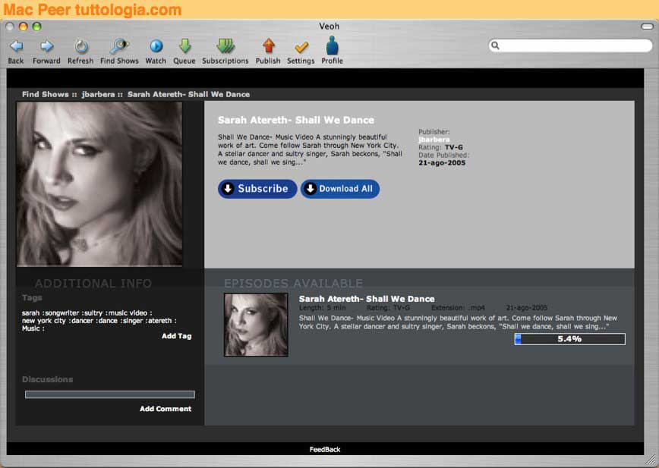659x468 pixels.
Task: Focus the toolbar search field
Action: click(571, 46)
